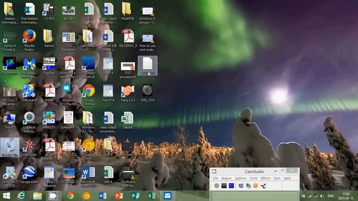This screenshot has height=201, width=358.
Task: Open the Help menu in CamStudio
Action: click(x=288, y=178)
